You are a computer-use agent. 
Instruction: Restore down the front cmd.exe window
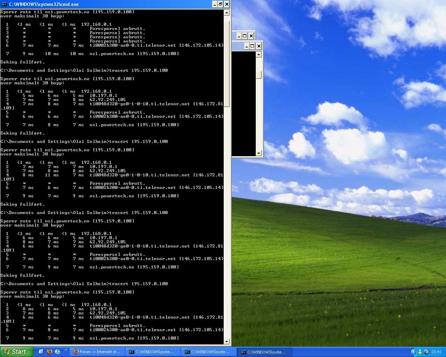pyautogui.click(x=221, y=4)
